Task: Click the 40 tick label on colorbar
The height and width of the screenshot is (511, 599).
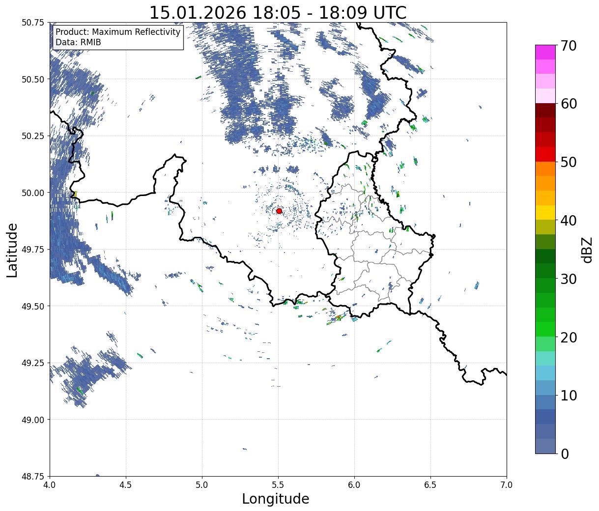Action: pyautogui.click(x=568, y=220)
